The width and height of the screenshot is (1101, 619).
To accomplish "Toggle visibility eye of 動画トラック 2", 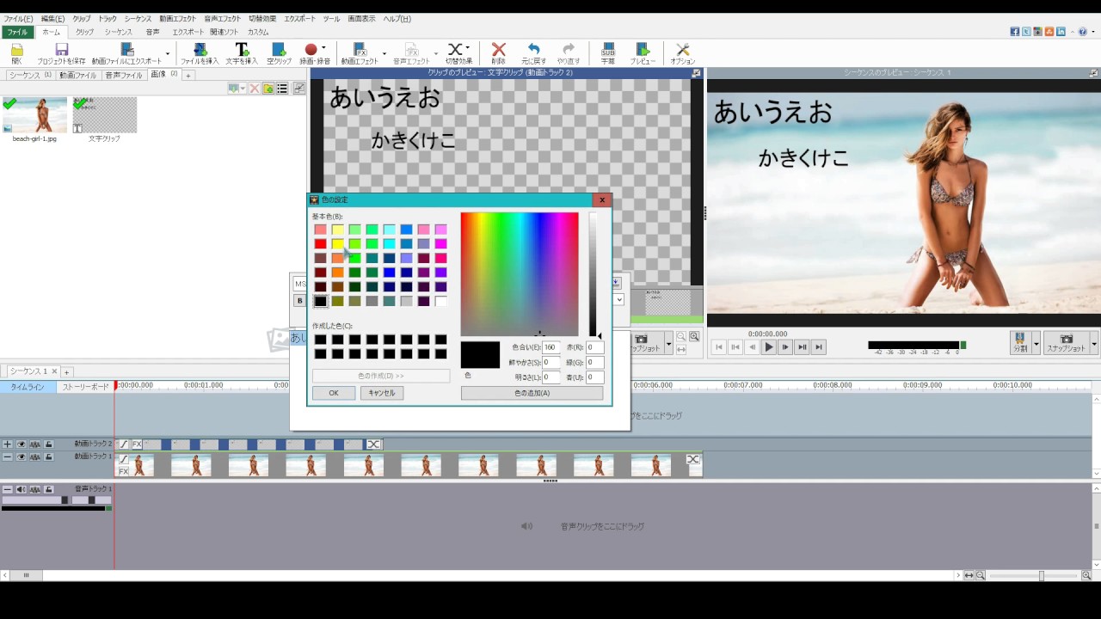I will click(x=22, y=444).
